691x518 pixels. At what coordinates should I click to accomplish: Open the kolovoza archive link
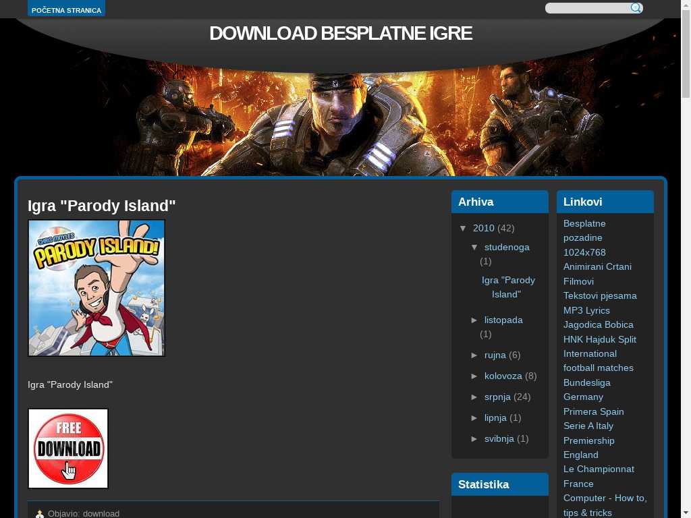(x=503, y=376)
